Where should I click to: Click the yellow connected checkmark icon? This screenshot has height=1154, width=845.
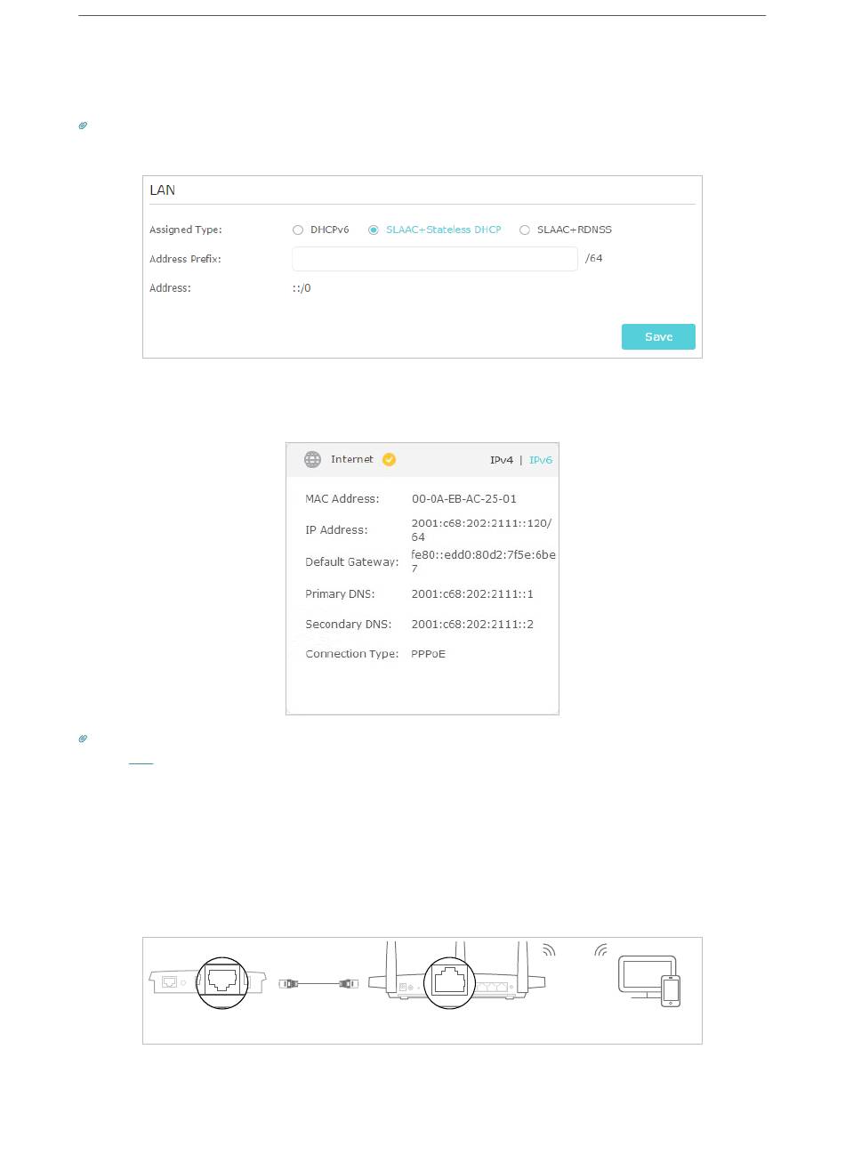tap(389, 459)
